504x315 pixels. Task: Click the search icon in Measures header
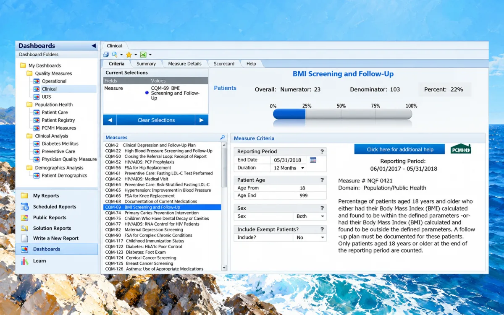click(x=222, y=138)
